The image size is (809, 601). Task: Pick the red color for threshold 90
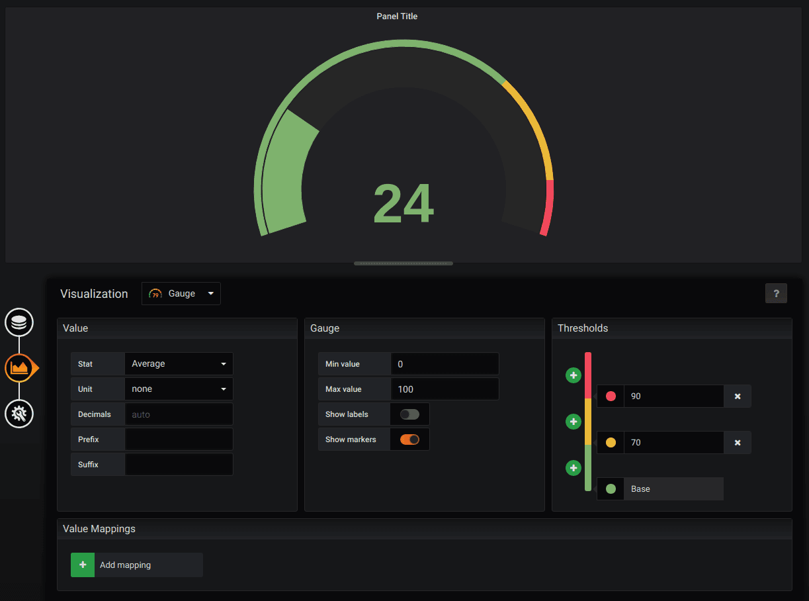point(611,396)
